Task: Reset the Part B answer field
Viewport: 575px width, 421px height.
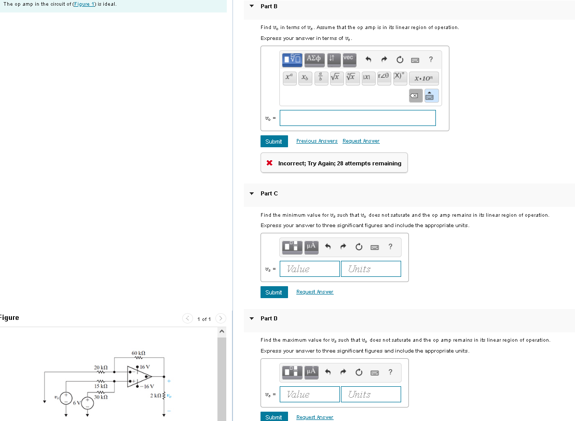Action: point(400,59)
